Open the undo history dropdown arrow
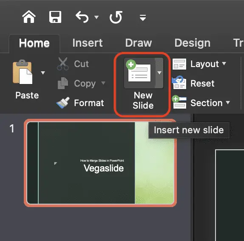244x241 pixels. click(x=96, y=17)
